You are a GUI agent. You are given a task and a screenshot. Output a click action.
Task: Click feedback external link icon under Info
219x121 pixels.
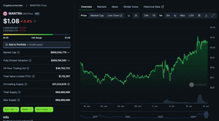coord(32,120)
